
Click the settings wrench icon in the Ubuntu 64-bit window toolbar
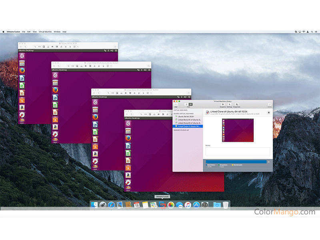35,46
